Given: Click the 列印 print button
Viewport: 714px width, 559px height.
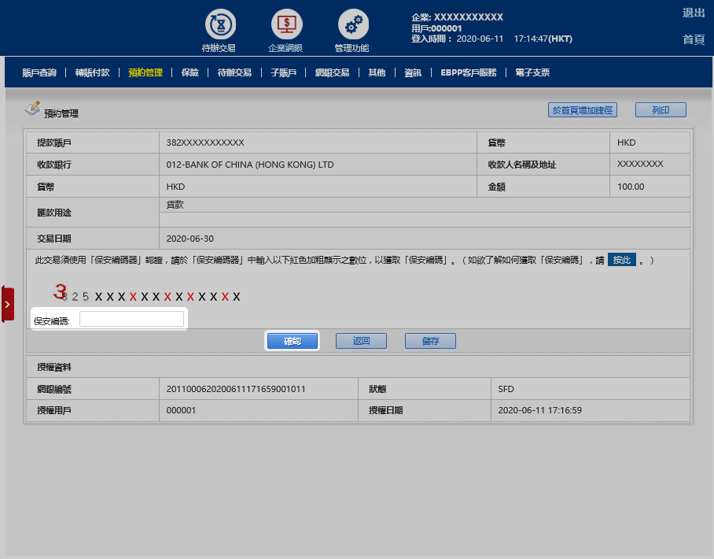Looking at the screenshot, I should click(661, 110).
